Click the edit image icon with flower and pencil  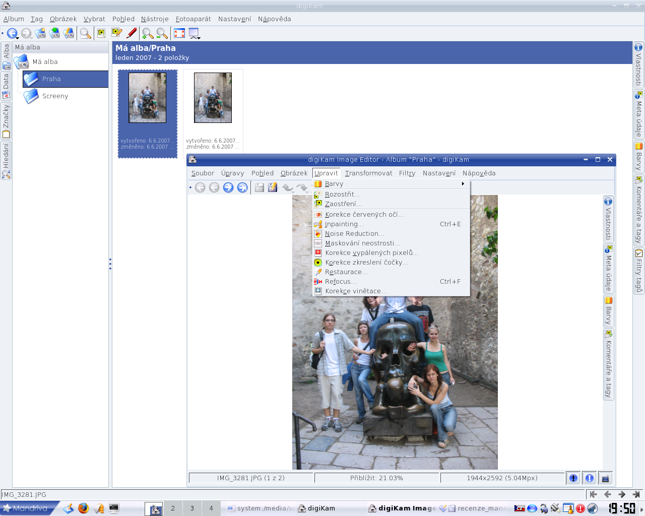pos(117,33)
